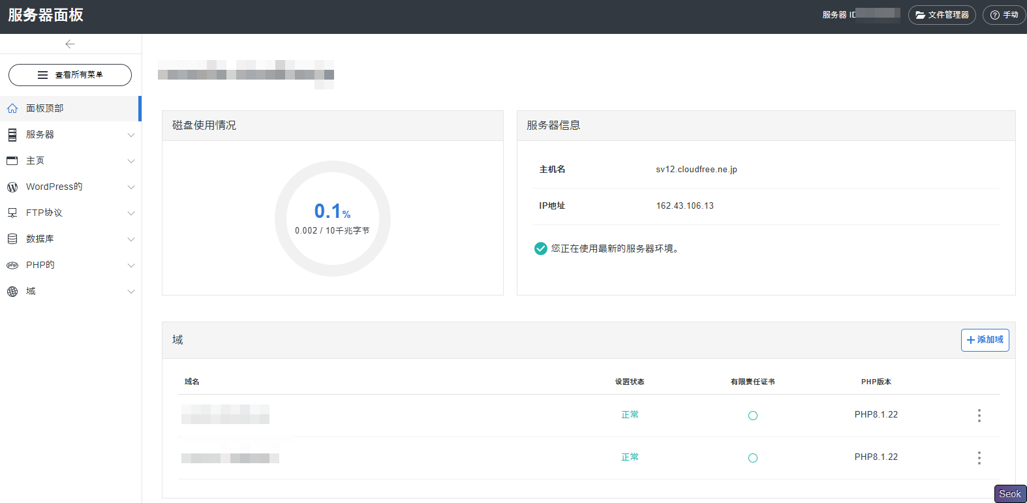Viewport: 1027px width, 503px height.
Task: Open three-dot menu for second domain
Action: click(x=979, y=458)
